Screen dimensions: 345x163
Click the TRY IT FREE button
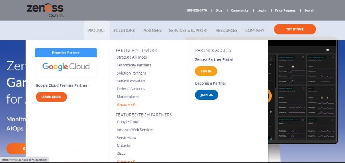click(x=295, y=29)
